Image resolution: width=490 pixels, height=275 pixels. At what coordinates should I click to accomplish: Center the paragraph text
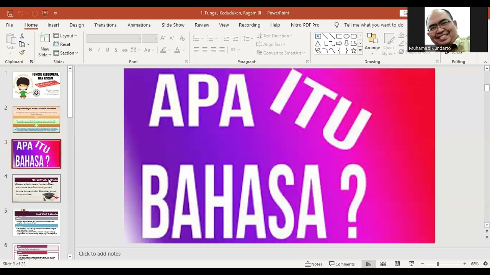[x=205, y=50]
